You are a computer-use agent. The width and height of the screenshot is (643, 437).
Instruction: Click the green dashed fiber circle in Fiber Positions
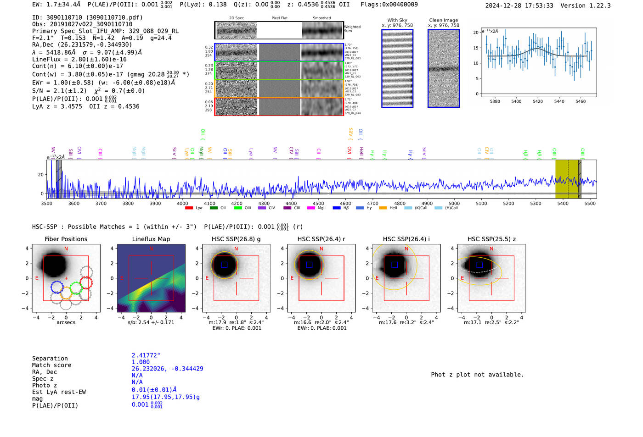(x=76, y=288)
